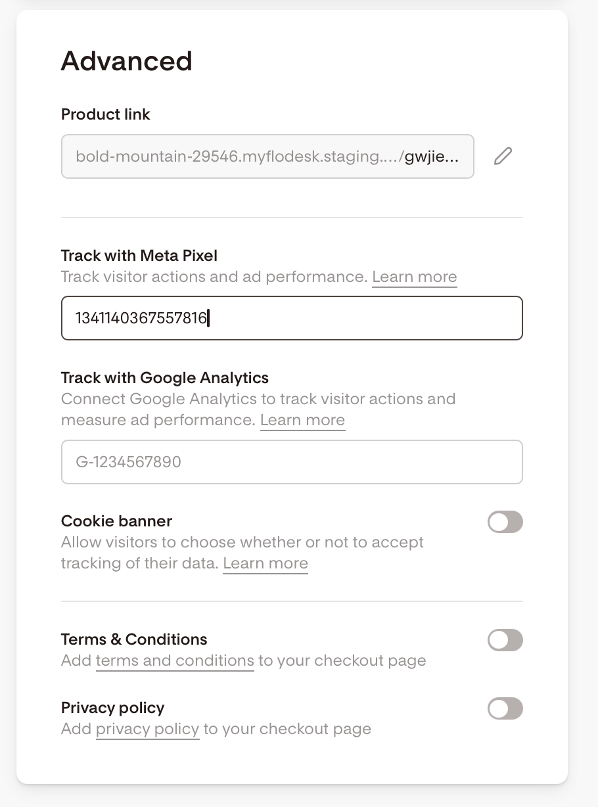The image size is (598, 807).
Task: Follow the underlined 'privacy policy' description link
Action: tap(147, 729)
